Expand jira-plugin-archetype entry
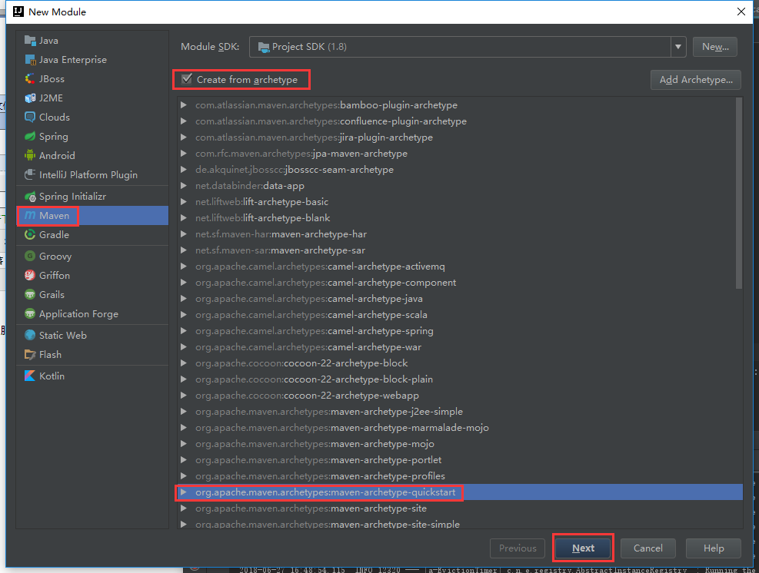Image resolution: width=759 pixels, height=573 pixels. pyautogui.click(x=184, y=137)
